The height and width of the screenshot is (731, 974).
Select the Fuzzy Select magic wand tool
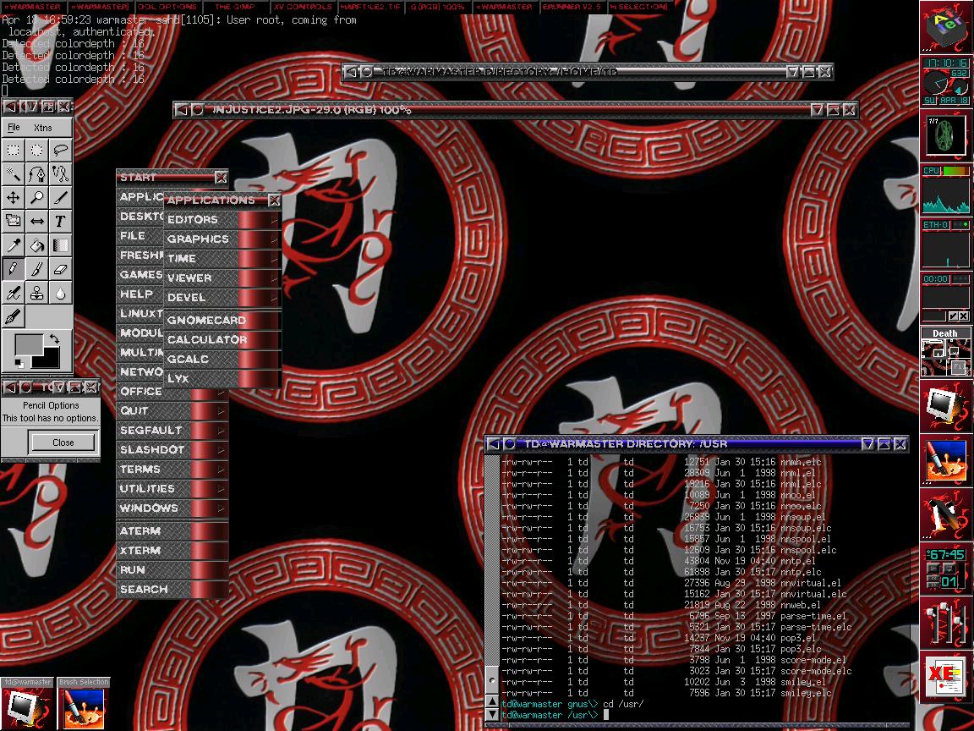click(14, 174)
